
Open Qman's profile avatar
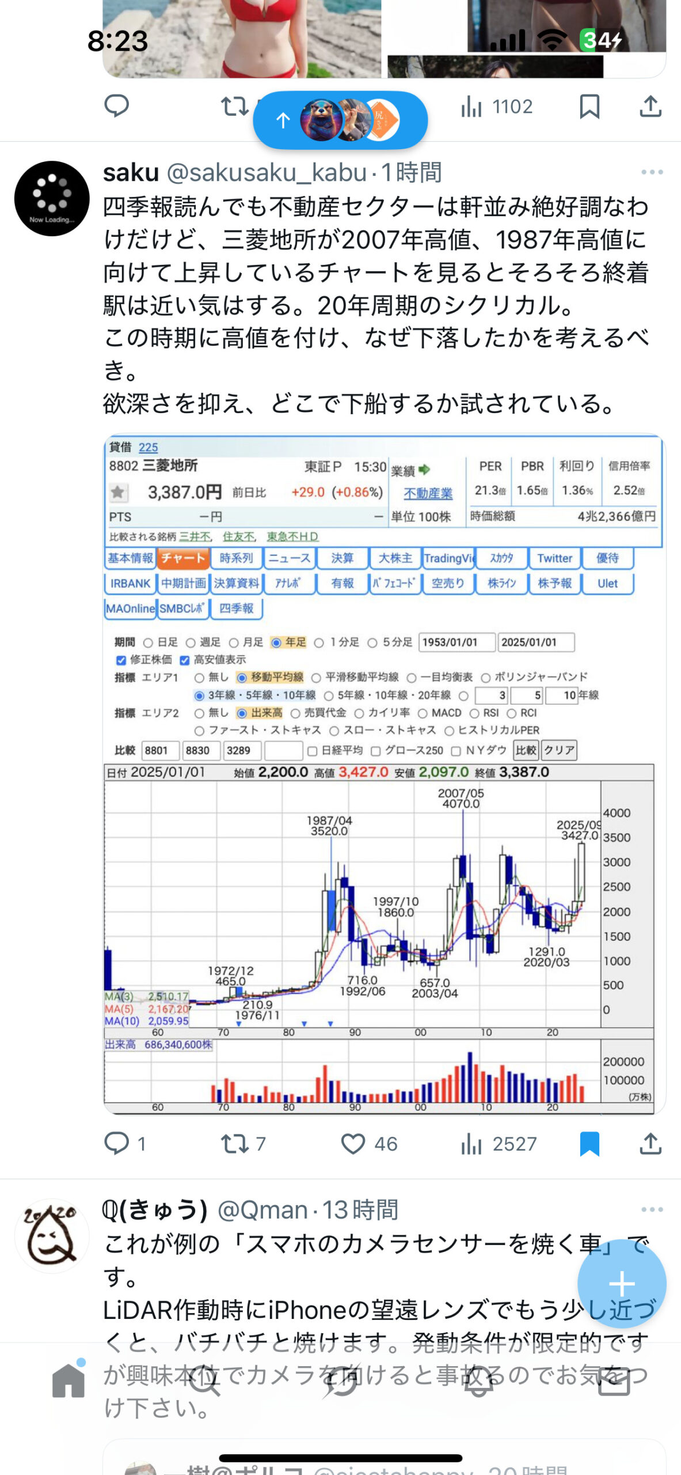(x=52, y=1235)
